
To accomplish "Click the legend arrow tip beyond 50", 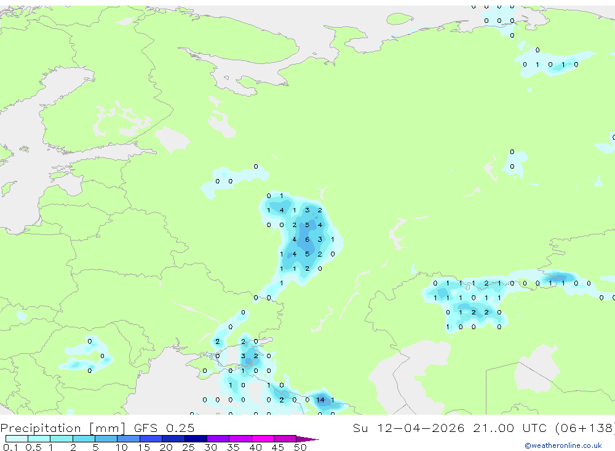I will click(308, 439).
